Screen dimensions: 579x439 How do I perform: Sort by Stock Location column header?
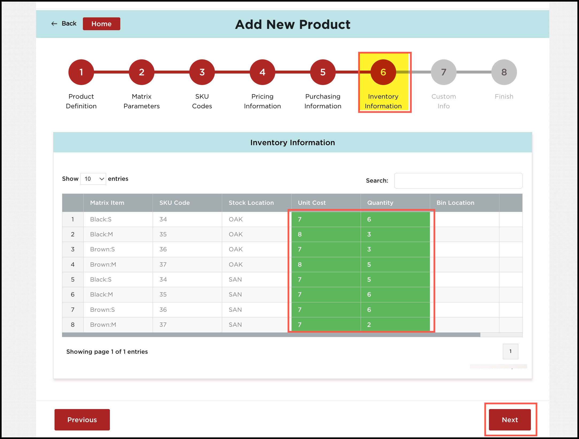256,203
